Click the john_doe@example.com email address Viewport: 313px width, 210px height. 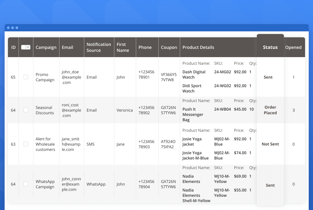point(71,77)
